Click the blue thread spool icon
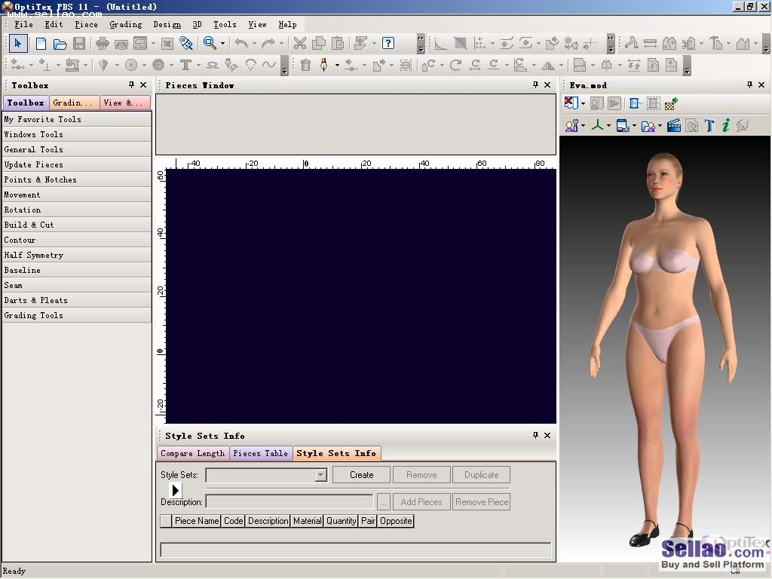This screenshot has width=772, height=579. click(x=635, y=103)
